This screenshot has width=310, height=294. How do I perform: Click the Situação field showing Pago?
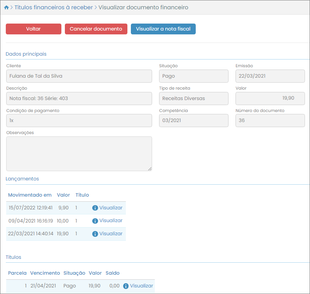tap(193, 76)
